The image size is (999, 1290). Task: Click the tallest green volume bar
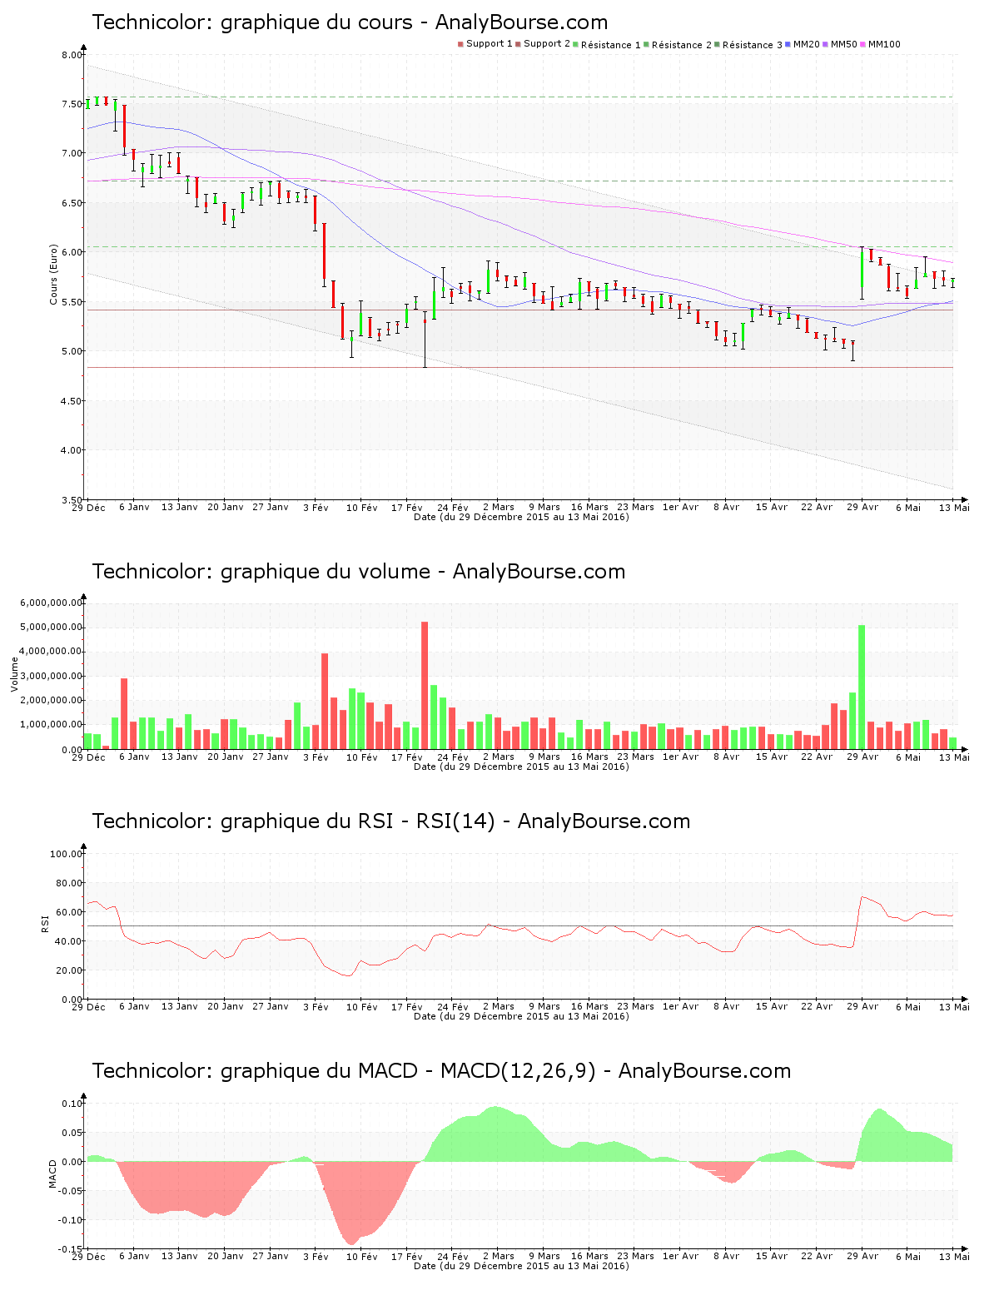[862, 687]
